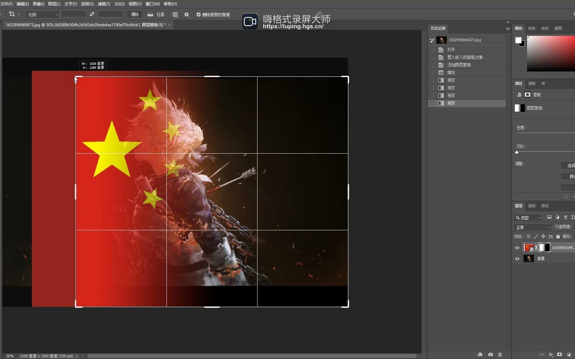
Task: Collapse panels with the double-arrow expander
Action: pos(508,22)
